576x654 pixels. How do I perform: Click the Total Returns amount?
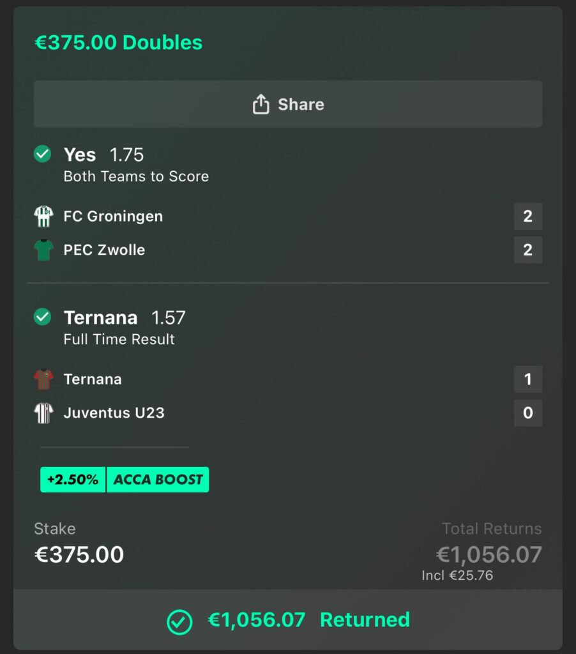tap(489, 554)
